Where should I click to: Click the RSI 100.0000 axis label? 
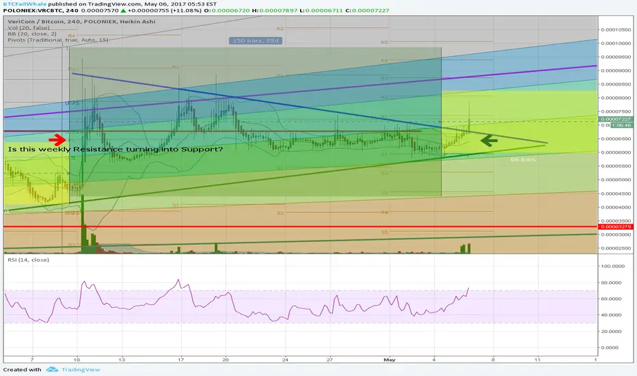[x=612, y=266]
